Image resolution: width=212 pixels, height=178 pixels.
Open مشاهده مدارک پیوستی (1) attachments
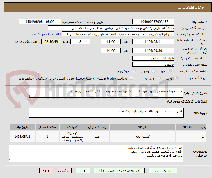(x=119, y=171)
